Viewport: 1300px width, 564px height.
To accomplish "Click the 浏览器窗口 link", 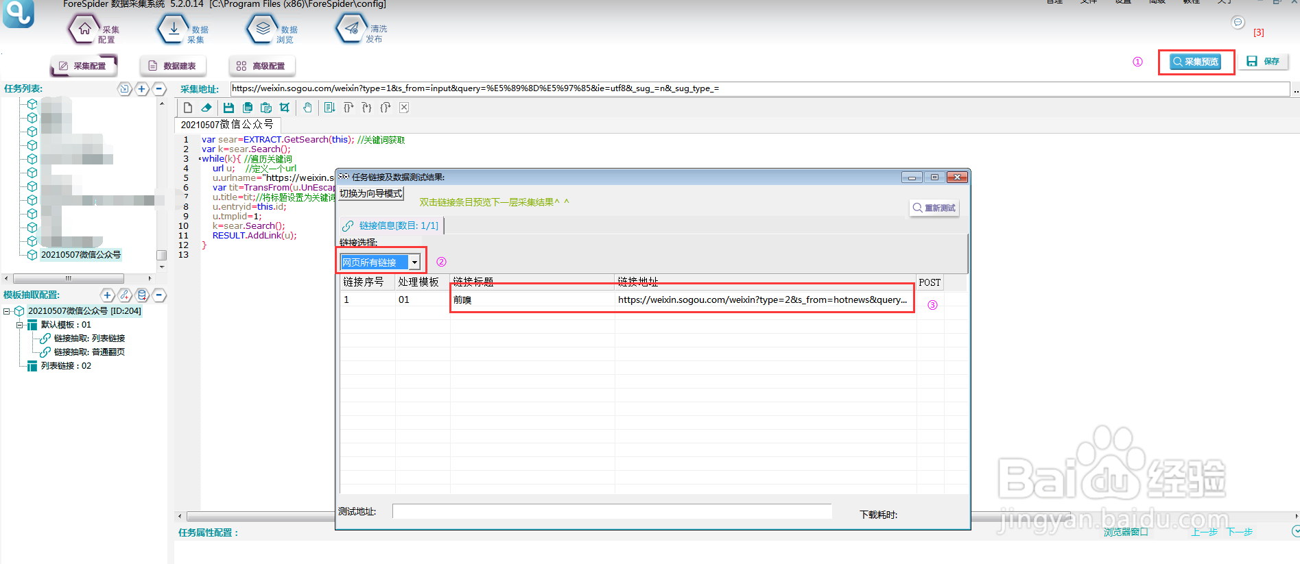I will [1126, 532].
